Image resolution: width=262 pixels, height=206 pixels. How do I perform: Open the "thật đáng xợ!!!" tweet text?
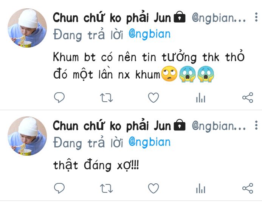click(96, 166)
